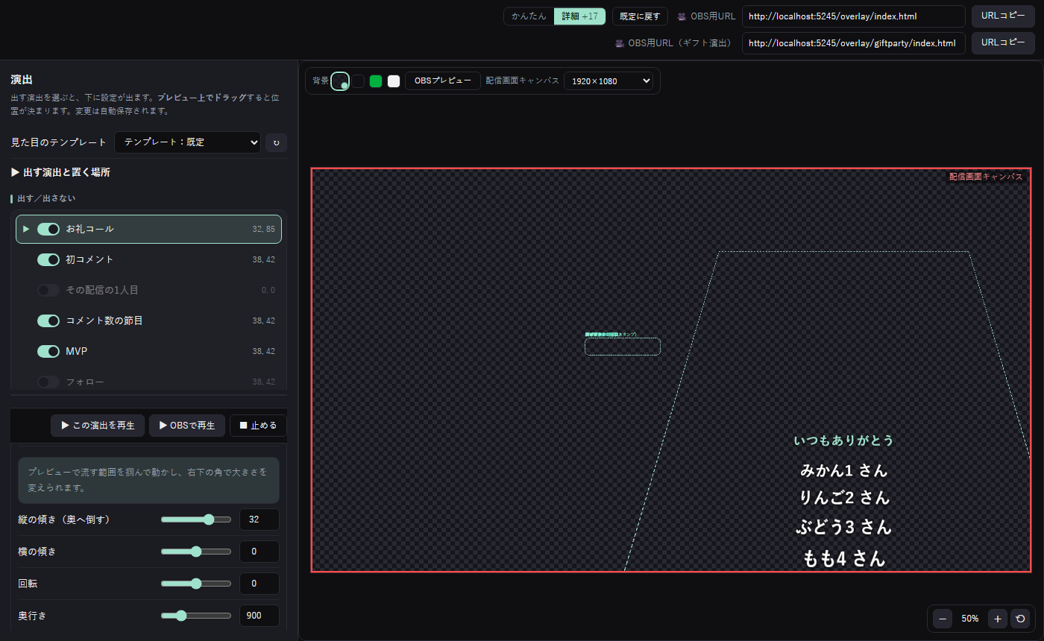Viewport: 1044px width, 641px height.
Task: Zoom out with the minus button
Action: click(943, 618)
